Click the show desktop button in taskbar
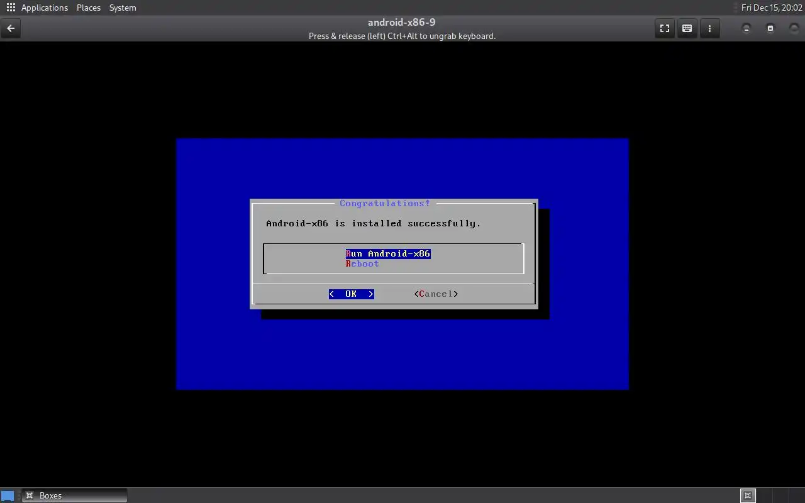The image size is (805, 503). point(8,495)
